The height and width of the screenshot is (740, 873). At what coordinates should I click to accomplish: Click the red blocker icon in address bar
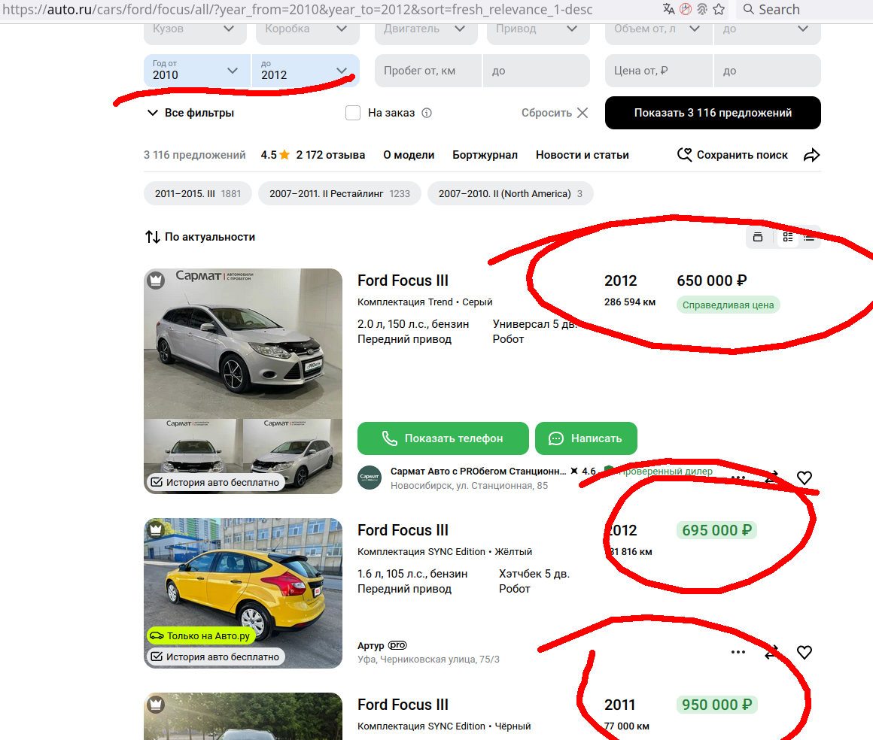pos(686,9)
